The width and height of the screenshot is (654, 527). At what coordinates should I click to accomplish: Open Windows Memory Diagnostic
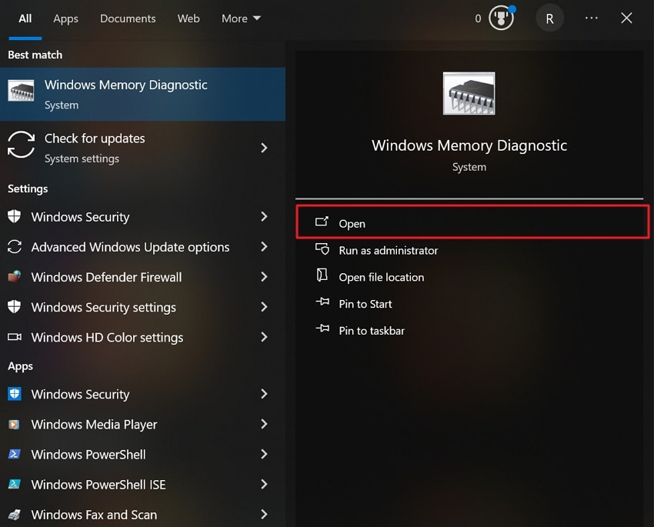[352, 223]
